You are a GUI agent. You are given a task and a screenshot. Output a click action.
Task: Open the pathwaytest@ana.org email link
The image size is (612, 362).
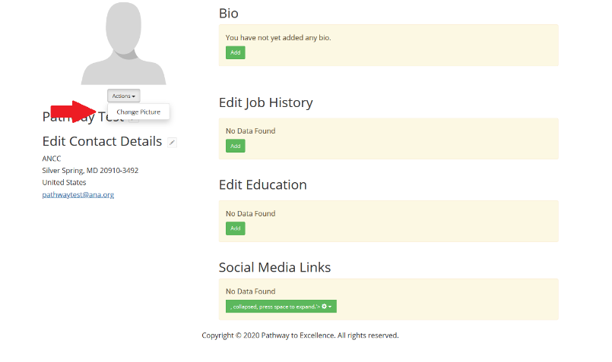click(x=78, y=194)
